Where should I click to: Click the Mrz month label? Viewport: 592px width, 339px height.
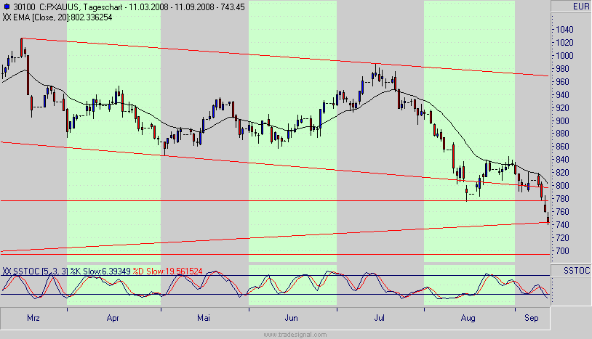tap(33, 318)
